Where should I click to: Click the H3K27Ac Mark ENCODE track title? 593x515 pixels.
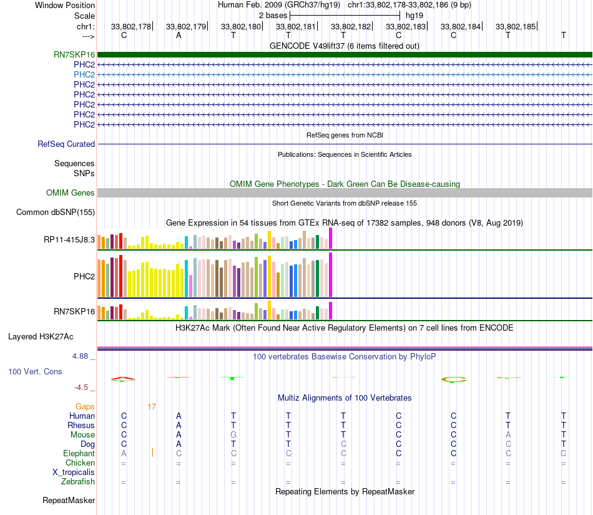tap(345, 327)
